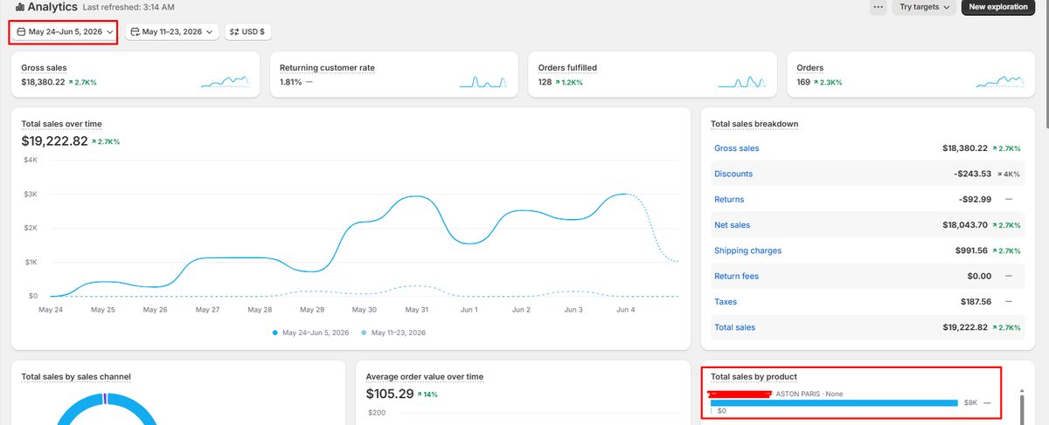Viewport: 1049px width, 425px height.
Task: Click the Taxes link in the breakdown
Action: click(x=726, y=301)
